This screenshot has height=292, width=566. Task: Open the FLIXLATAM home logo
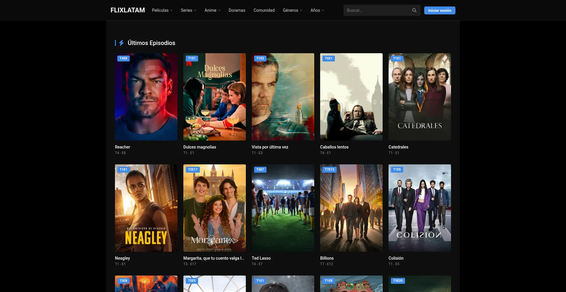tap(128, 10)
